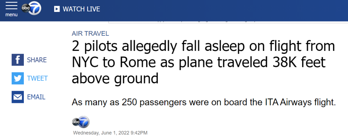Click the ABC7 logo in the header
This screenshot has height=138, width=348.
[31, 9]
